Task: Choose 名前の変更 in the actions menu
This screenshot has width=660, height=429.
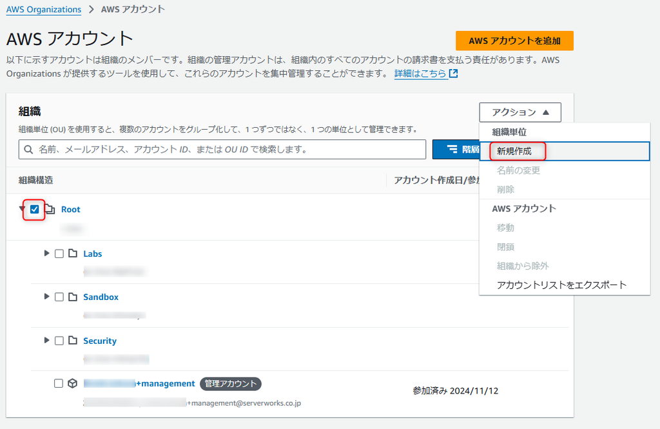Action: (565, 170)
